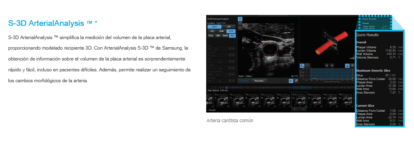Click the gray paste icon below ultrasound

tap(297, 81)
